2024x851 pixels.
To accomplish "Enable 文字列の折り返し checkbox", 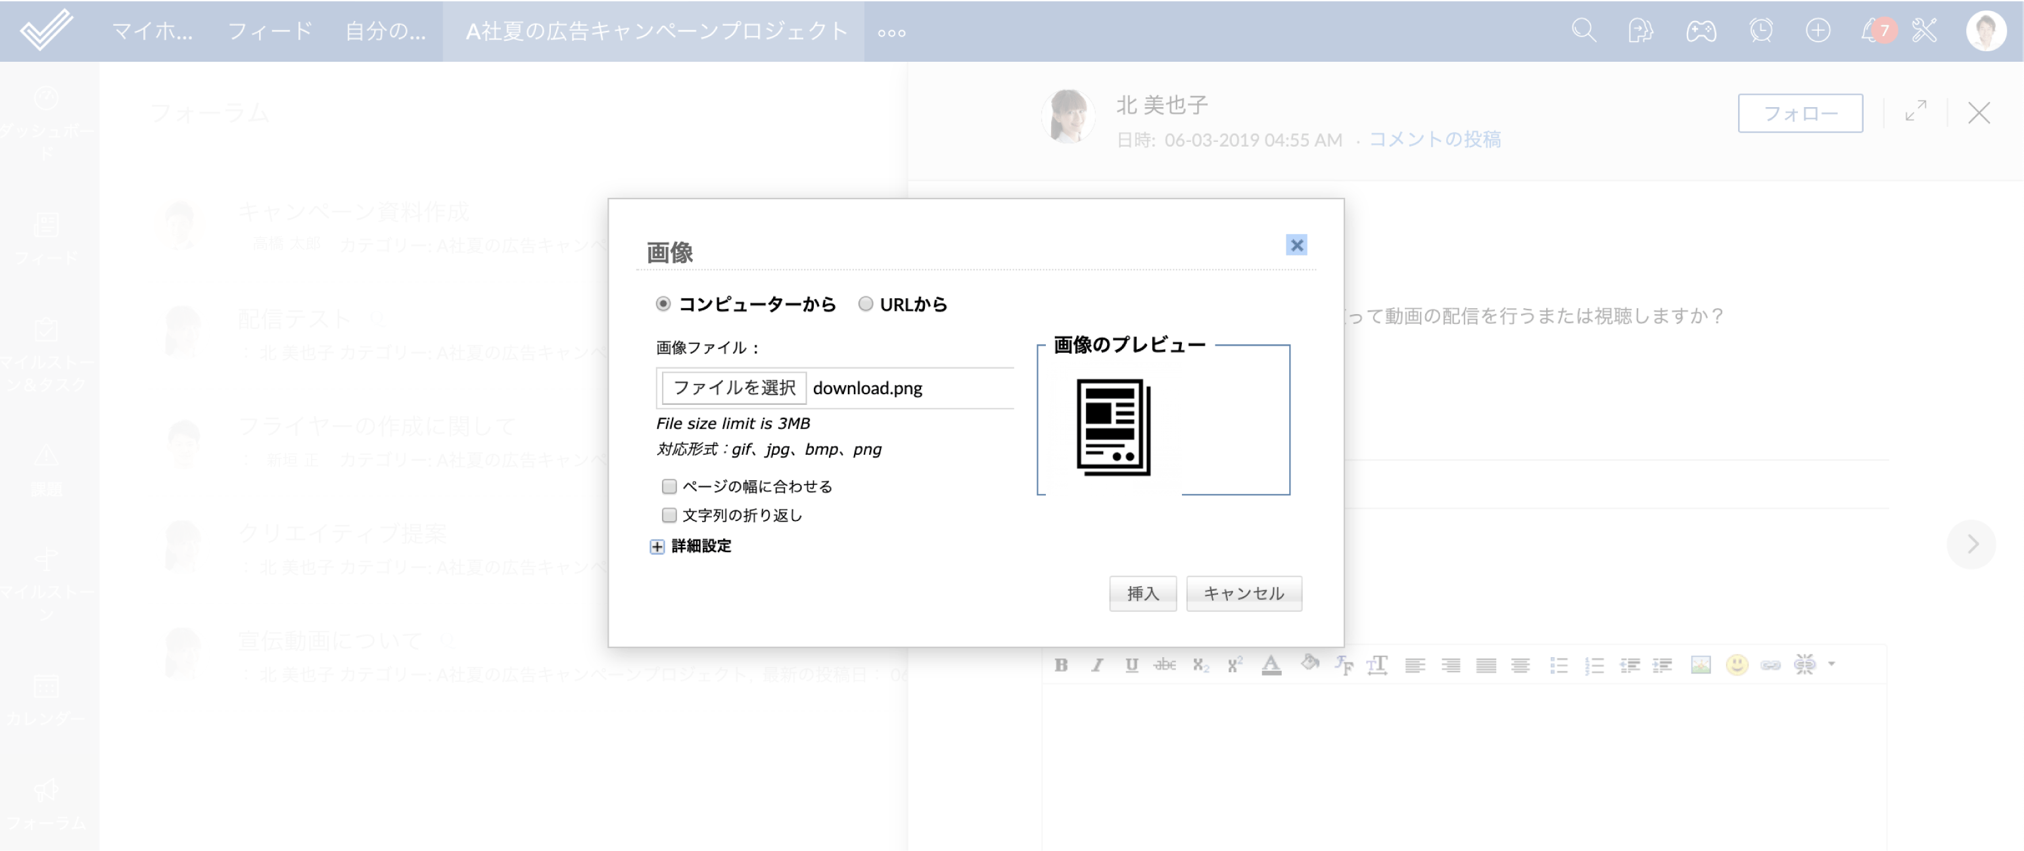I will pyautogui.click(x=669, y=515).
